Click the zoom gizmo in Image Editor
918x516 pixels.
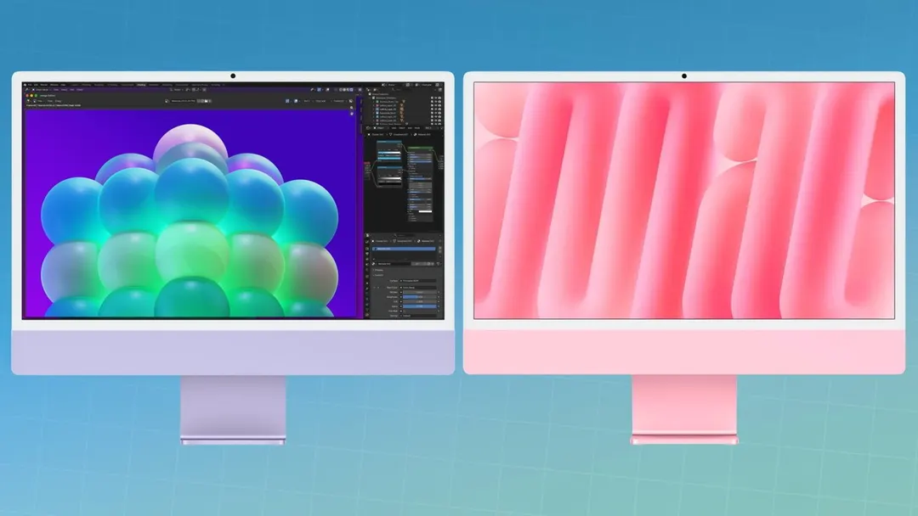point(351,108)
